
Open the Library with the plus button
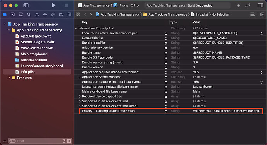pyautogui.click(x=238, y=5)
